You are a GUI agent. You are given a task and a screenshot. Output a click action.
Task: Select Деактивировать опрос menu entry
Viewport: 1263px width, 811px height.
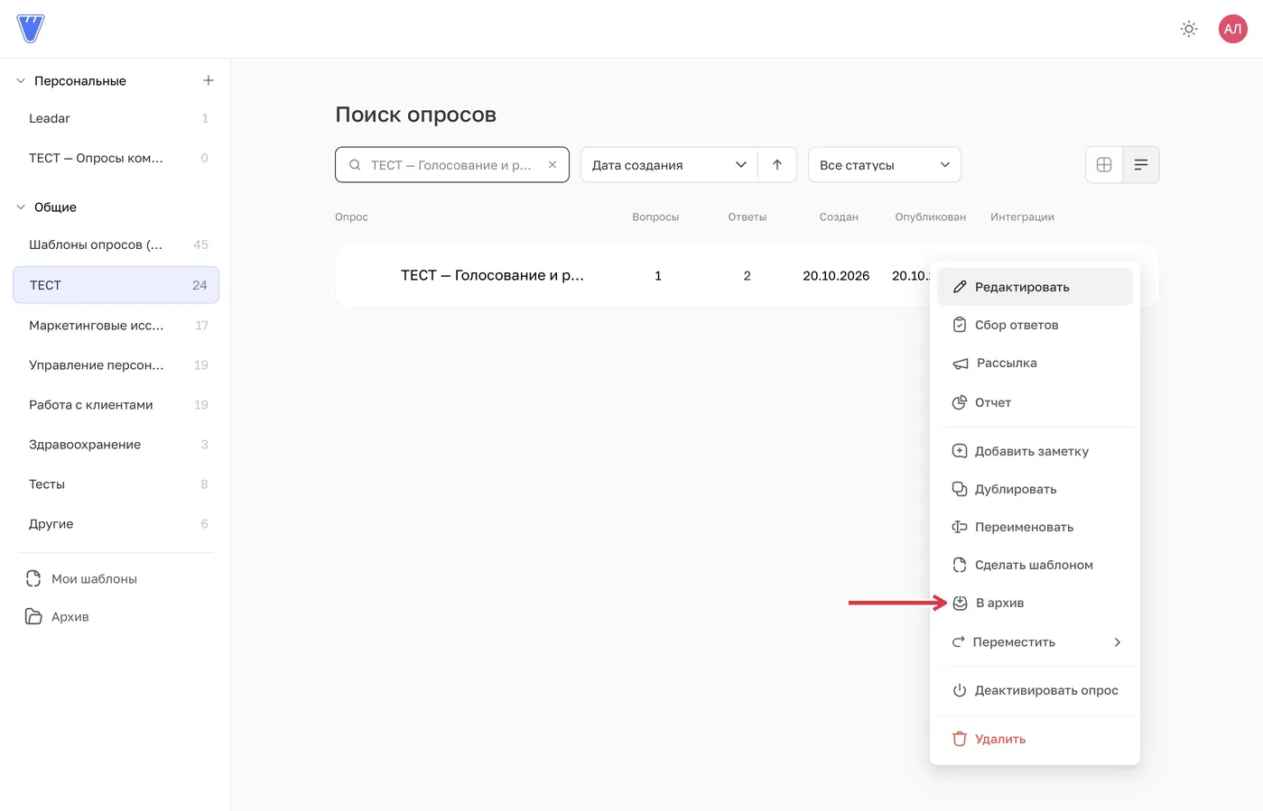coord(1035,690)
